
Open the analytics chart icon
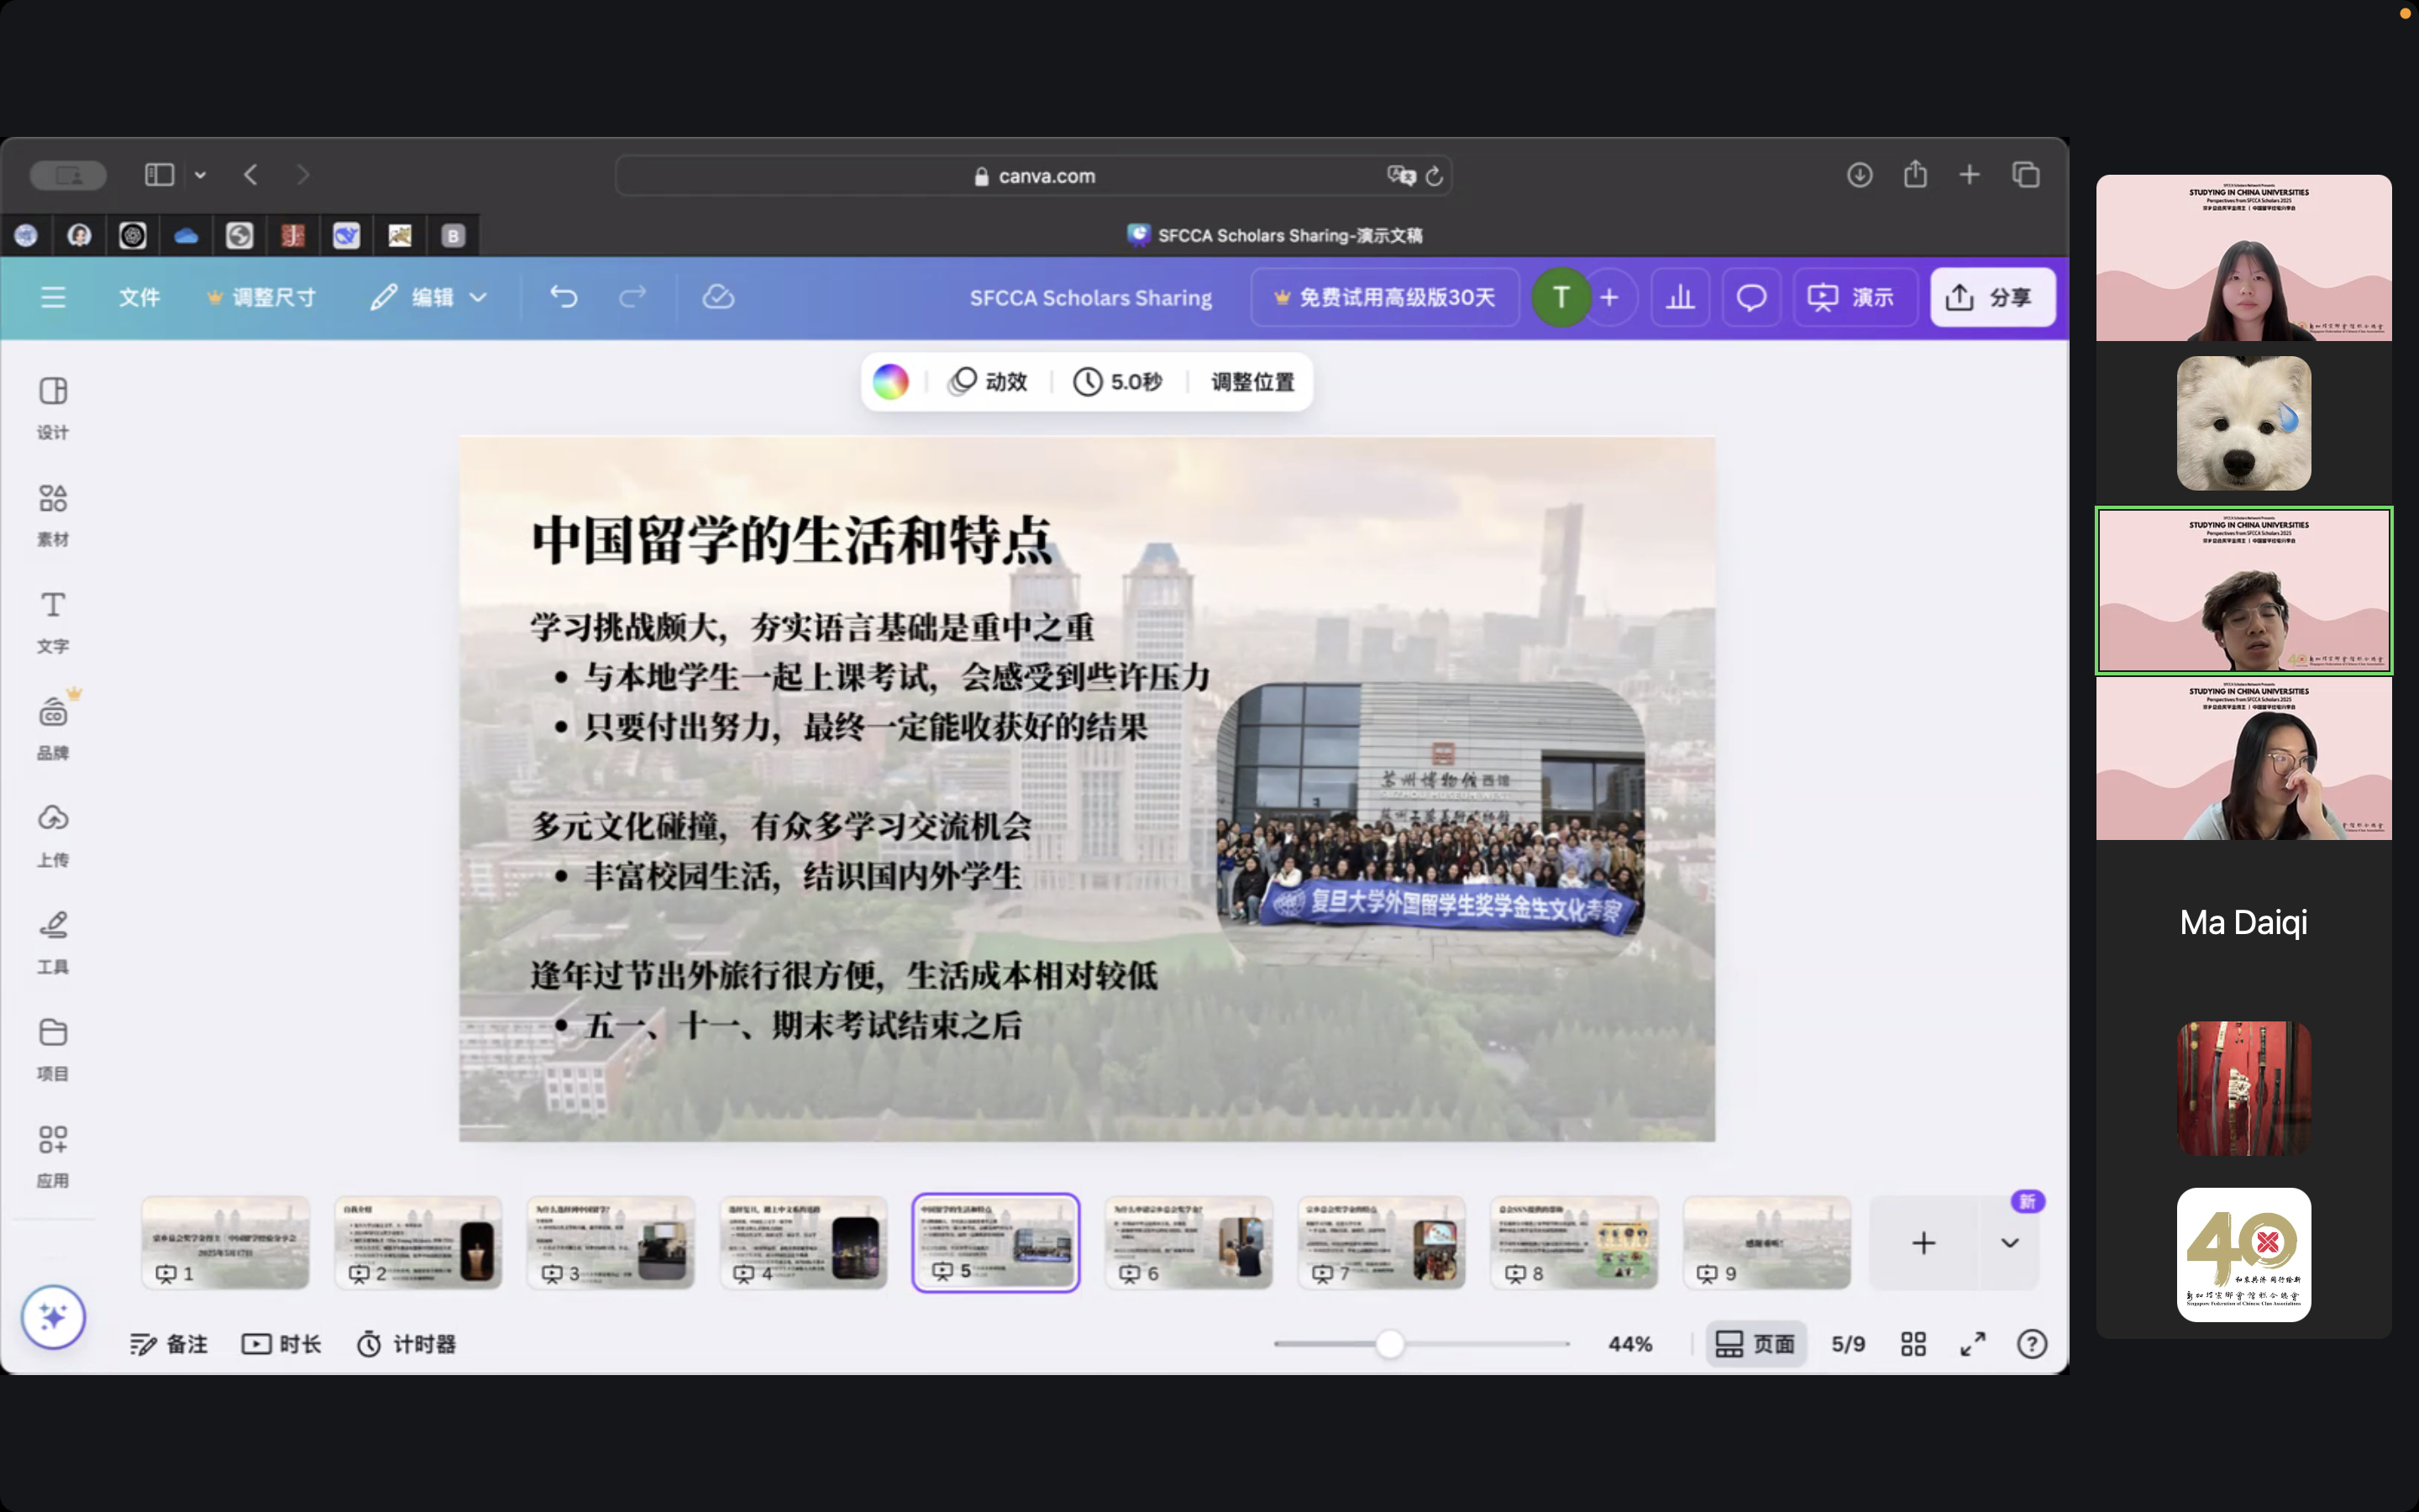(1681, 297)
